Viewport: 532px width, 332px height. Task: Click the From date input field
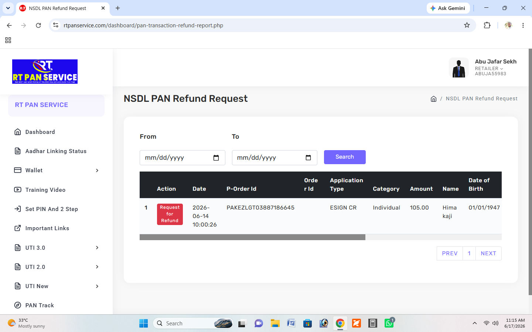pos(183,158)
